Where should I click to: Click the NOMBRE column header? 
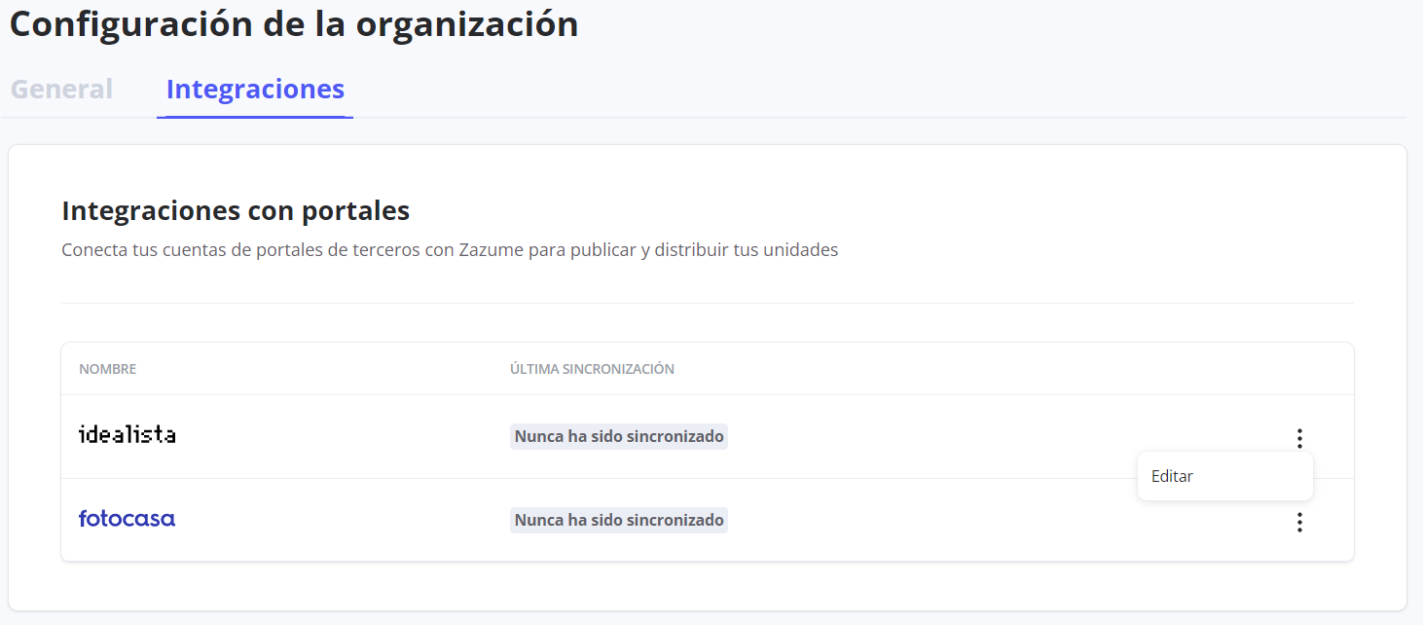(x=108, y=369)
